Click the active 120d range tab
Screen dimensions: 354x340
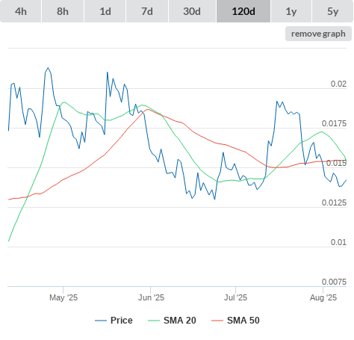point(243,11)
